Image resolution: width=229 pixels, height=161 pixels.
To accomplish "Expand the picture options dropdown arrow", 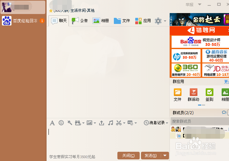I will coord(95,123).
